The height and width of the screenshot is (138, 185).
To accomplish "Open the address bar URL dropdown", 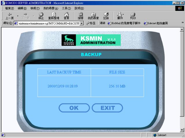I will [82, 23].
